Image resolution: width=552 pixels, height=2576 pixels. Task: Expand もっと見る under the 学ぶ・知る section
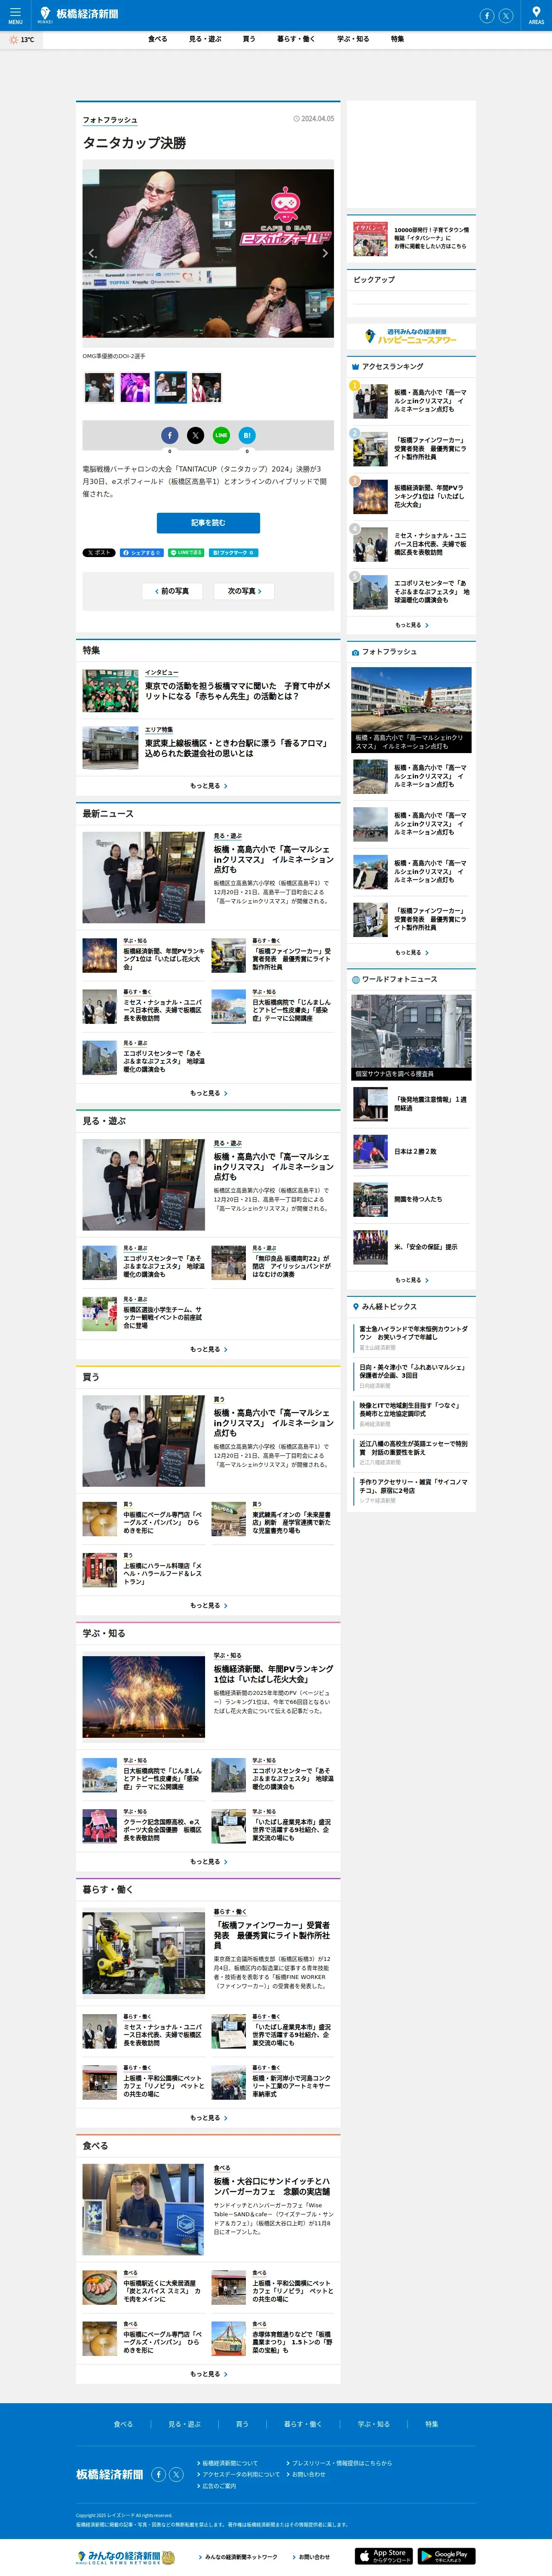click(x=208, y=1861)
